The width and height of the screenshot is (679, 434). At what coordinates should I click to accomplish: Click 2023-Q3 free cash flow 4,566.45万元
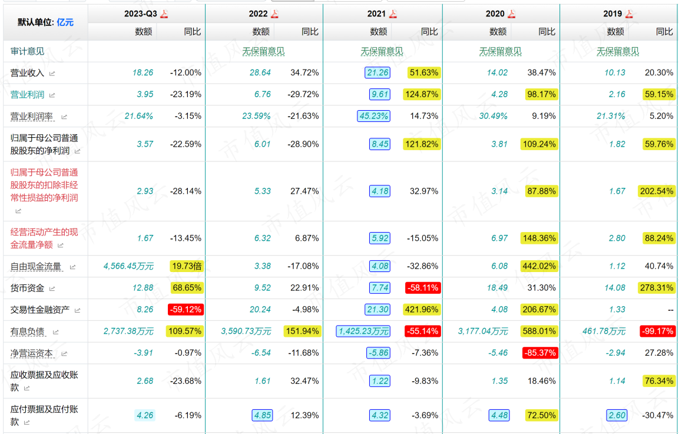[x=128, y=266]
